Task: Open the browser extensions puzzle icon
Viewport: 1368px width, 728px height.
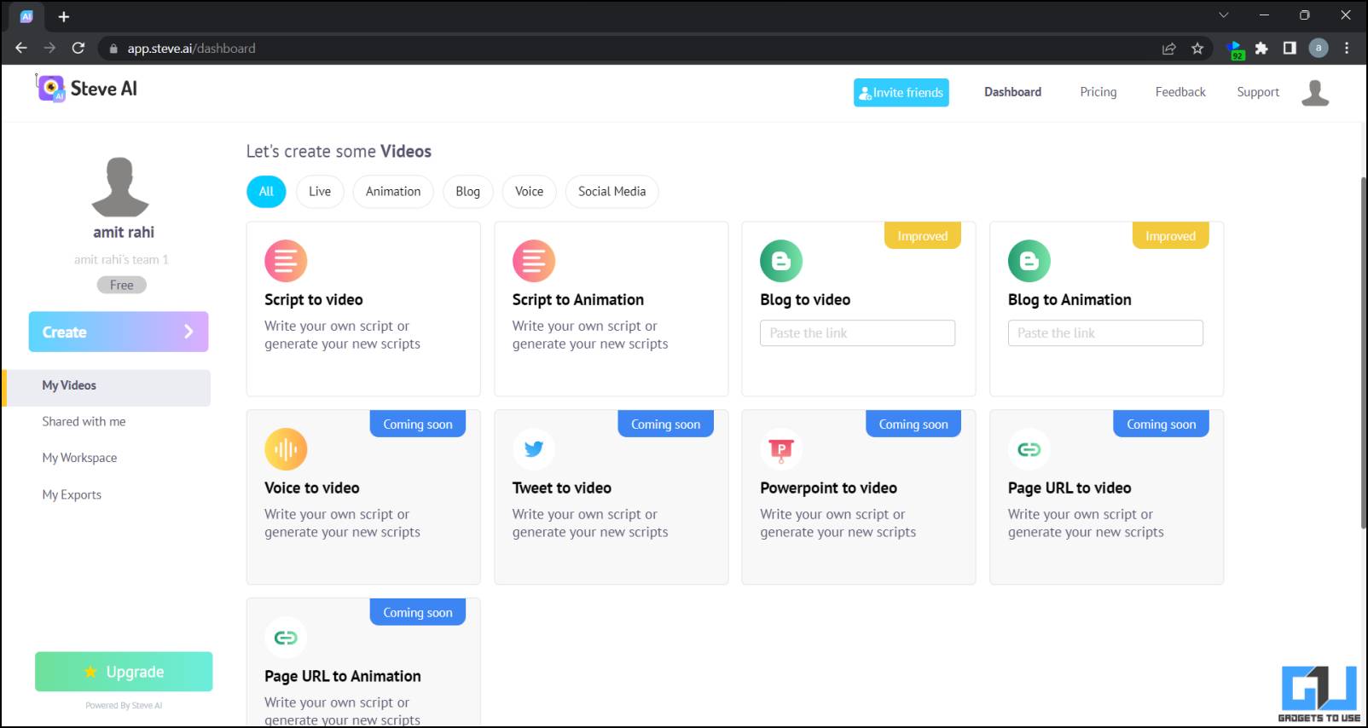Action: coord(1261,49)
